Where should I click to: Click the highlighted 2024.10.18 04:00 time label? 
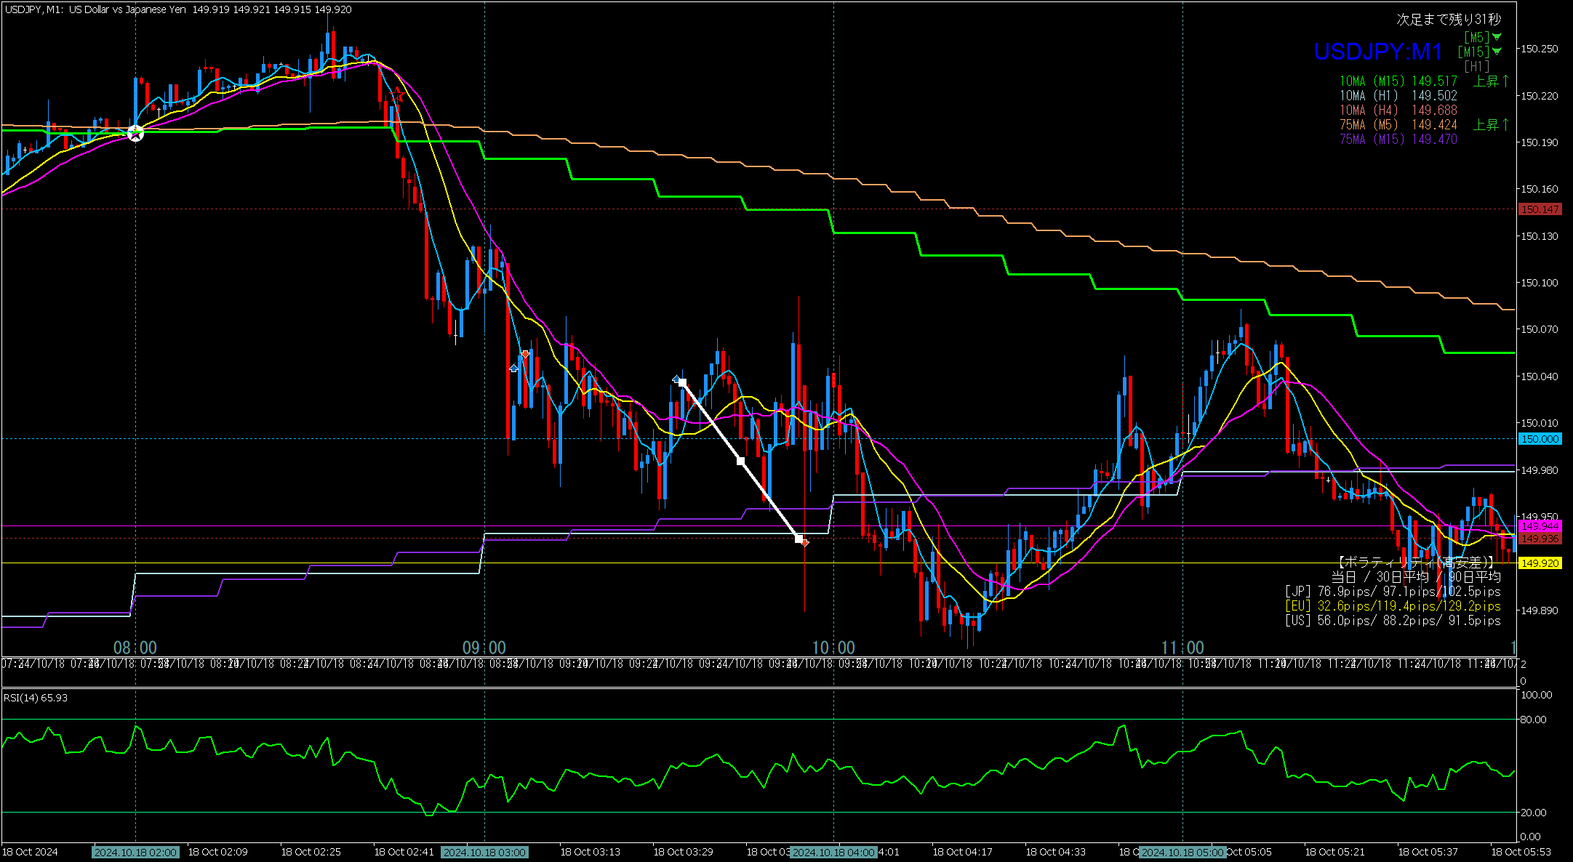click(x=833, y=852)
